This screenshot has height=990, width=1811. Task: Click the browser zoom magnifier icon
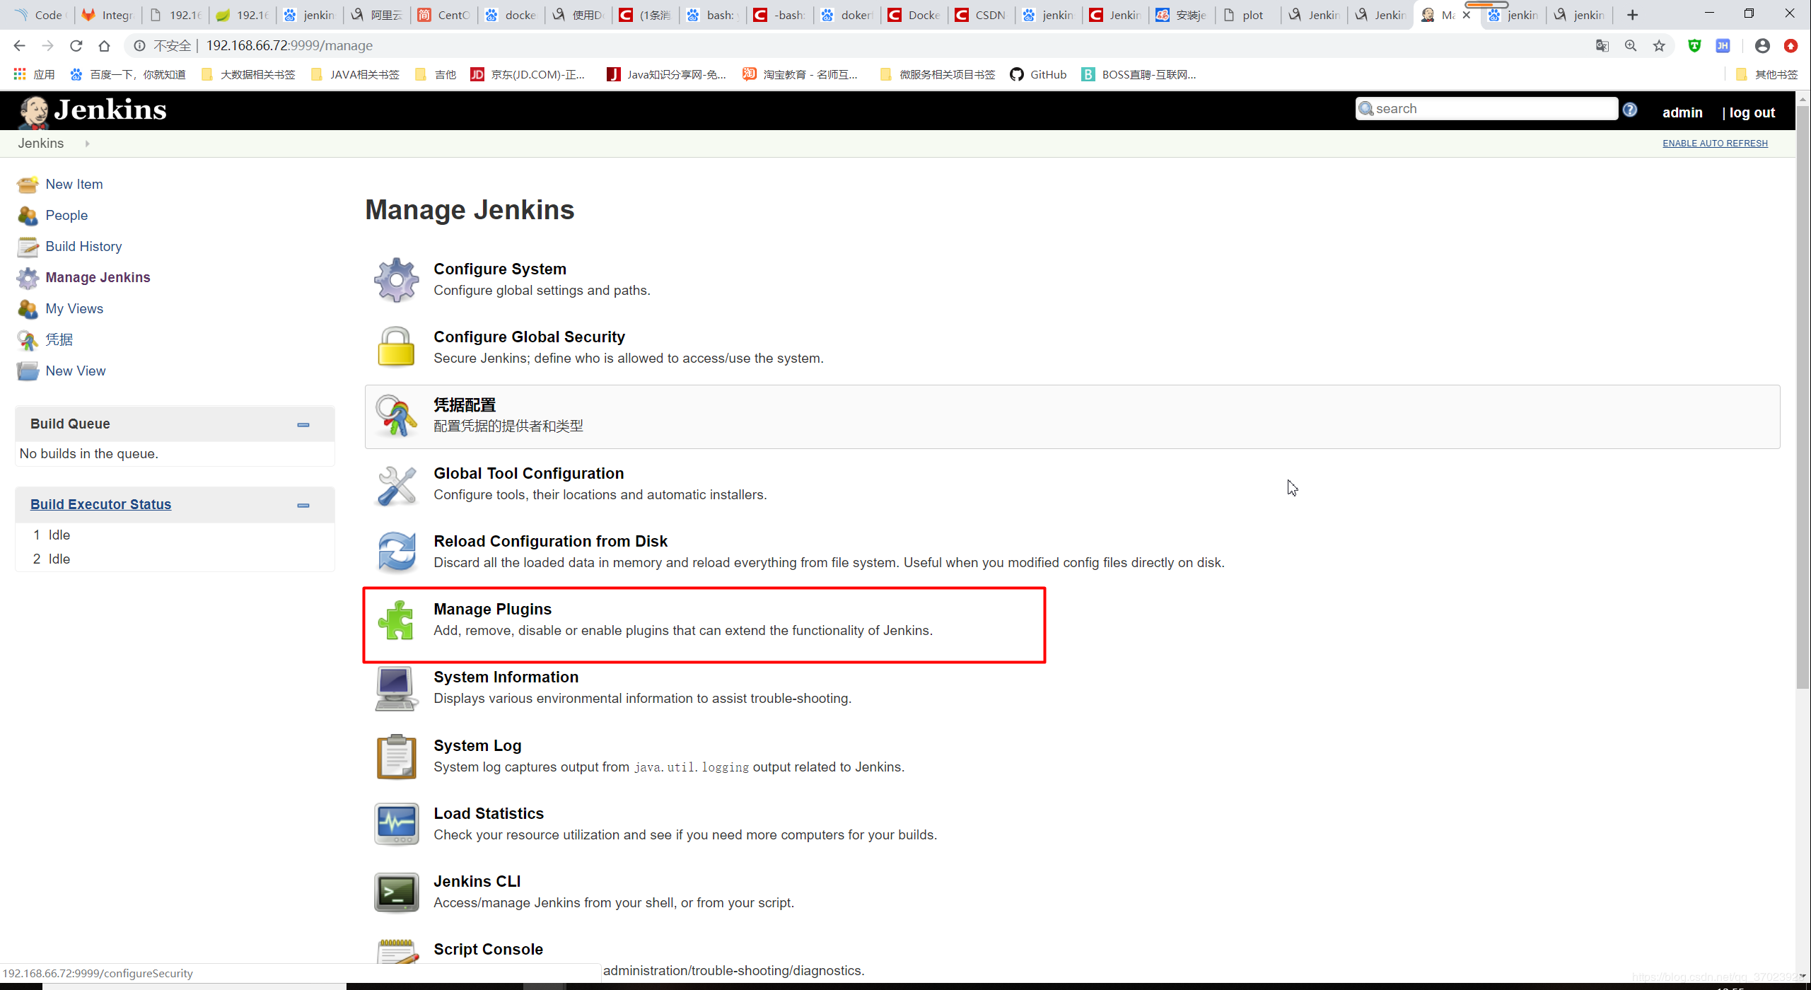[1631, 46]
